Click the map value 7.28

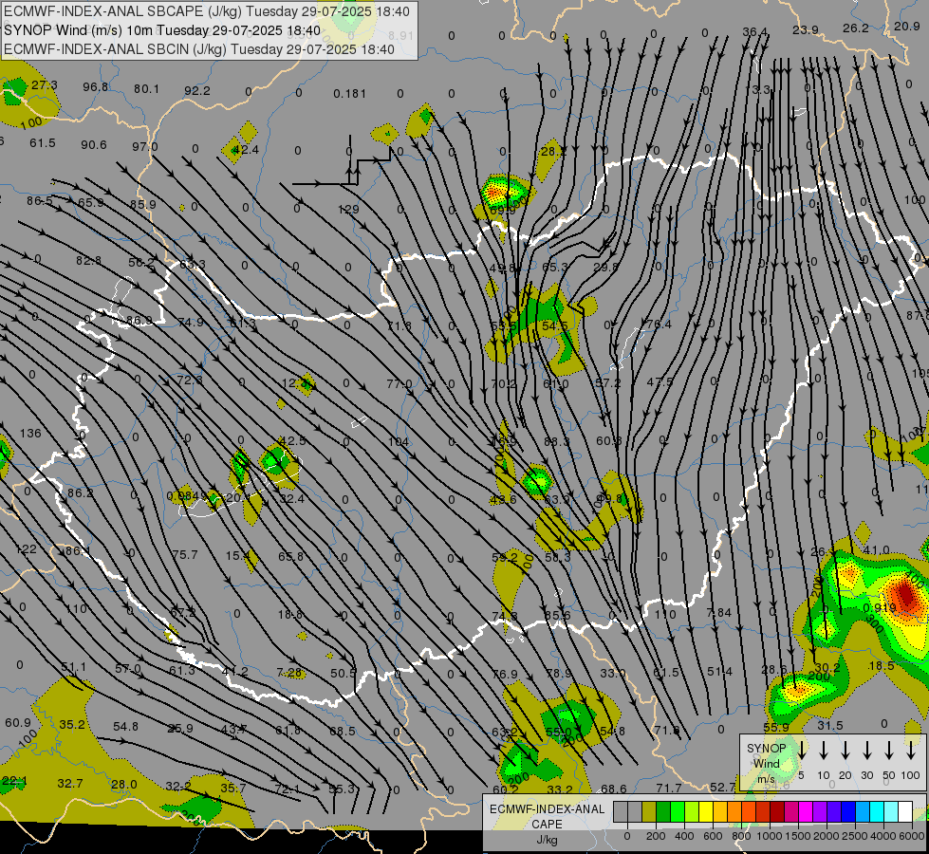coord(289,673)
